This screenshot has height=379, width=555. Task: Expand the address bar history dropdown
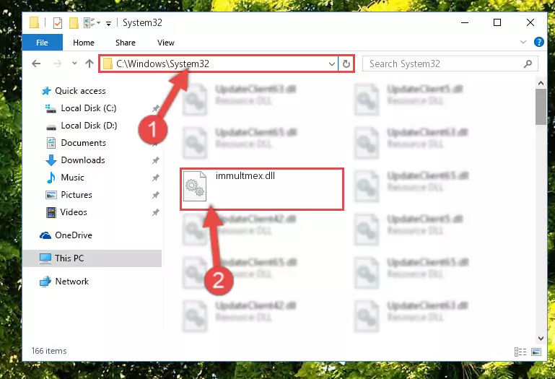click(x=332, y=64)
